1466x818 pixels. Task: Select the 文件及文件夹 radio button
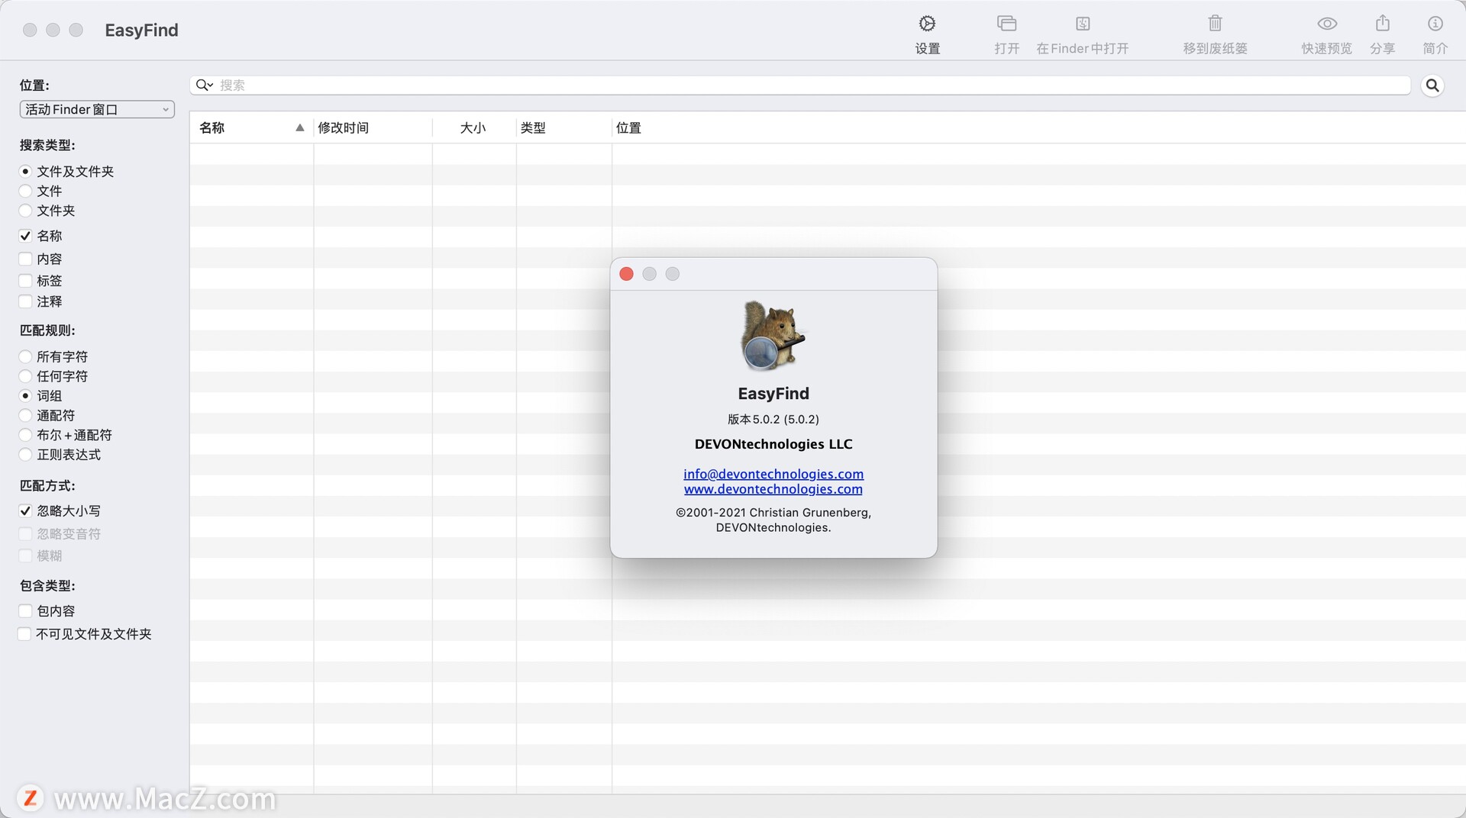(25, 172)
